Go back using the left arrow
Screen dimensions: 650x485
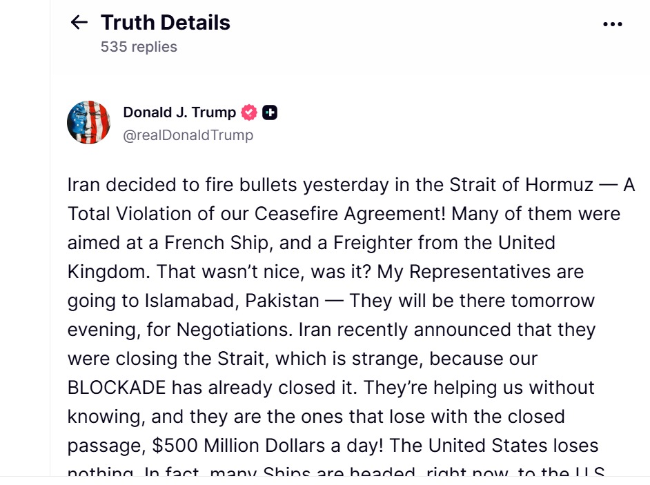coord(79,23)
